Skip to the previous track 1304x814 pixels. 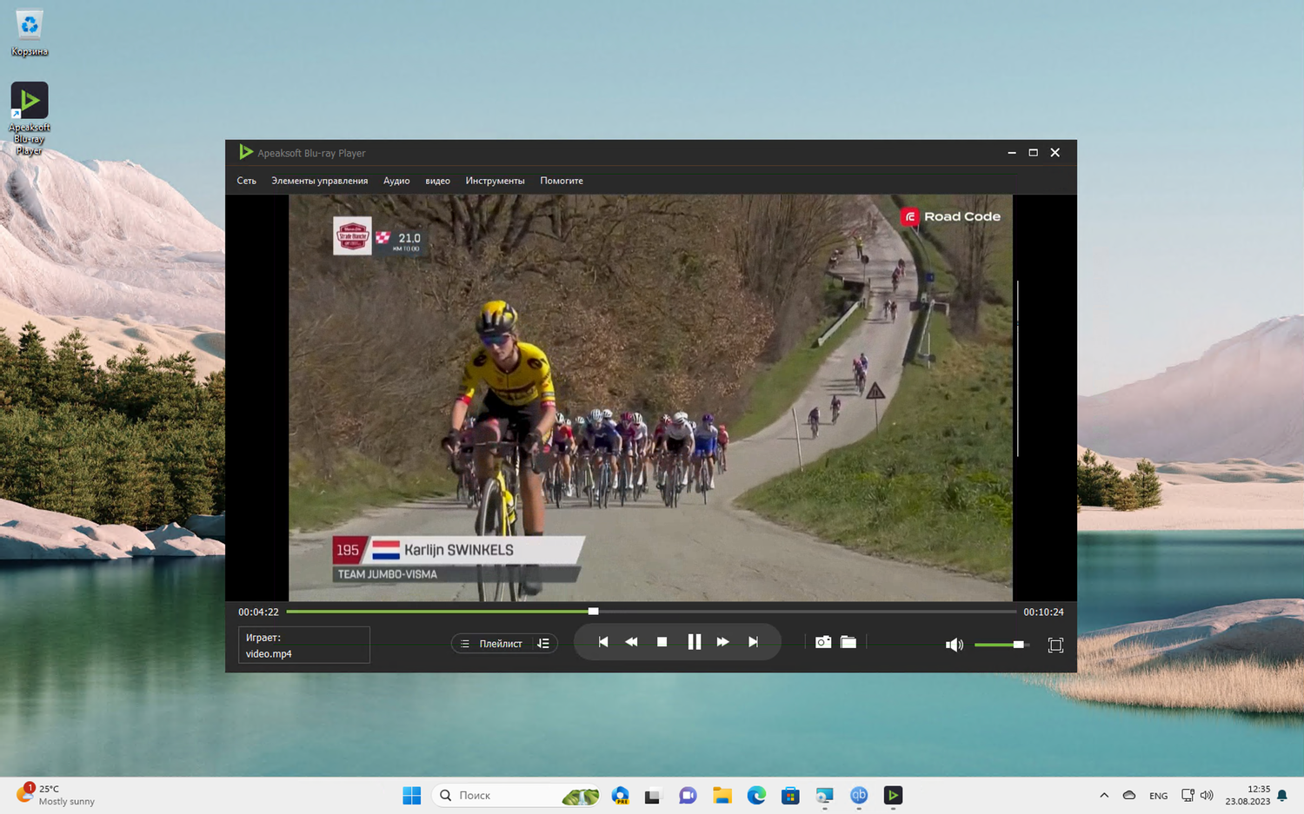coord(602,642)
